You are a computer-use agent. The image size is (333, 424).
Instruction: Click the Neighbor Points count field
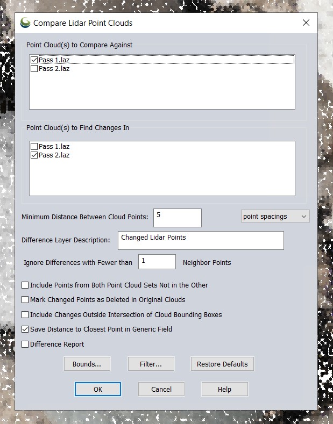[157, 262]
